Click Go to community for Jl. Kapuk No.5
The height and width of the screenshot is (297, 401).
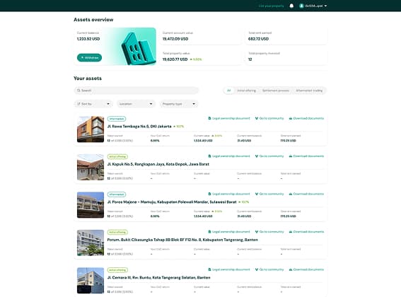(x=269, y=156)
